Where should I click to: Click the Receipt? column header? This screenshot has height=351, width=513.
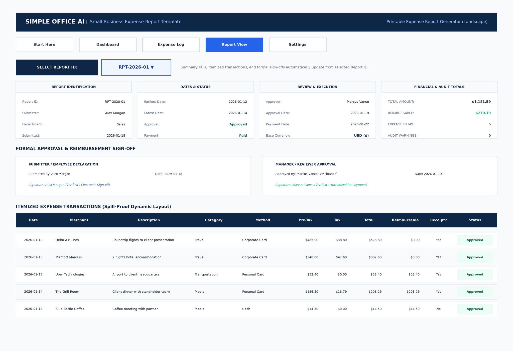[x=438, y=220]
